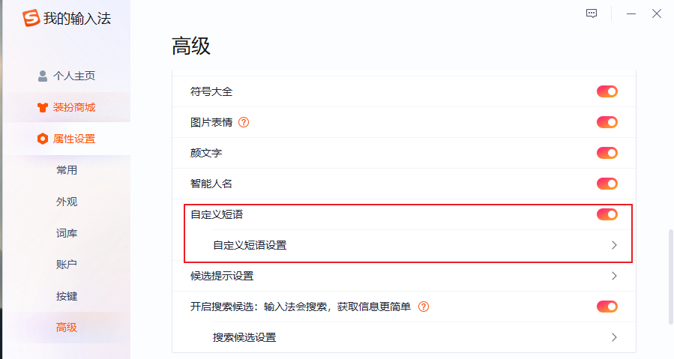Toggle the 智能人名 switch off
674x359 pixels.
pos(607,184)
